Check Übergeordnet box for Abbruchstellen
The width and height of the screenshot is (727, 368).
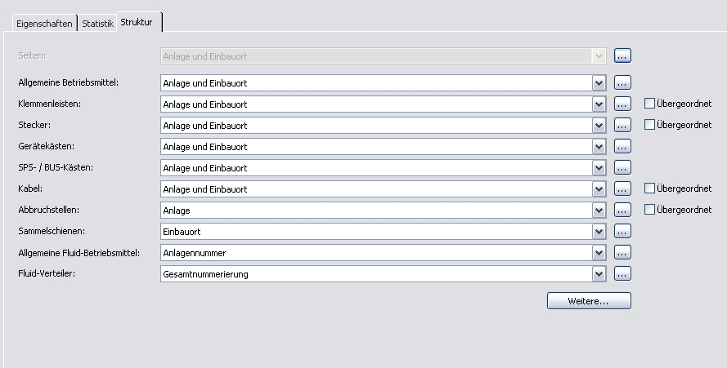(649, 210)
